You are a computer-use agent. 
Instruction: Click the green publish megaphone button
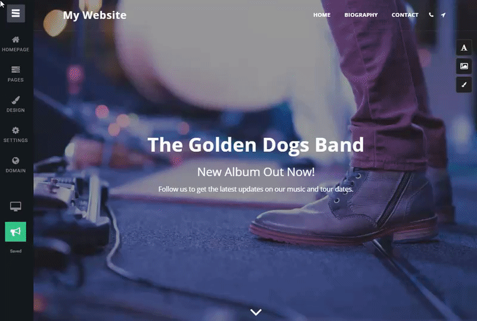tap(16, 232)
